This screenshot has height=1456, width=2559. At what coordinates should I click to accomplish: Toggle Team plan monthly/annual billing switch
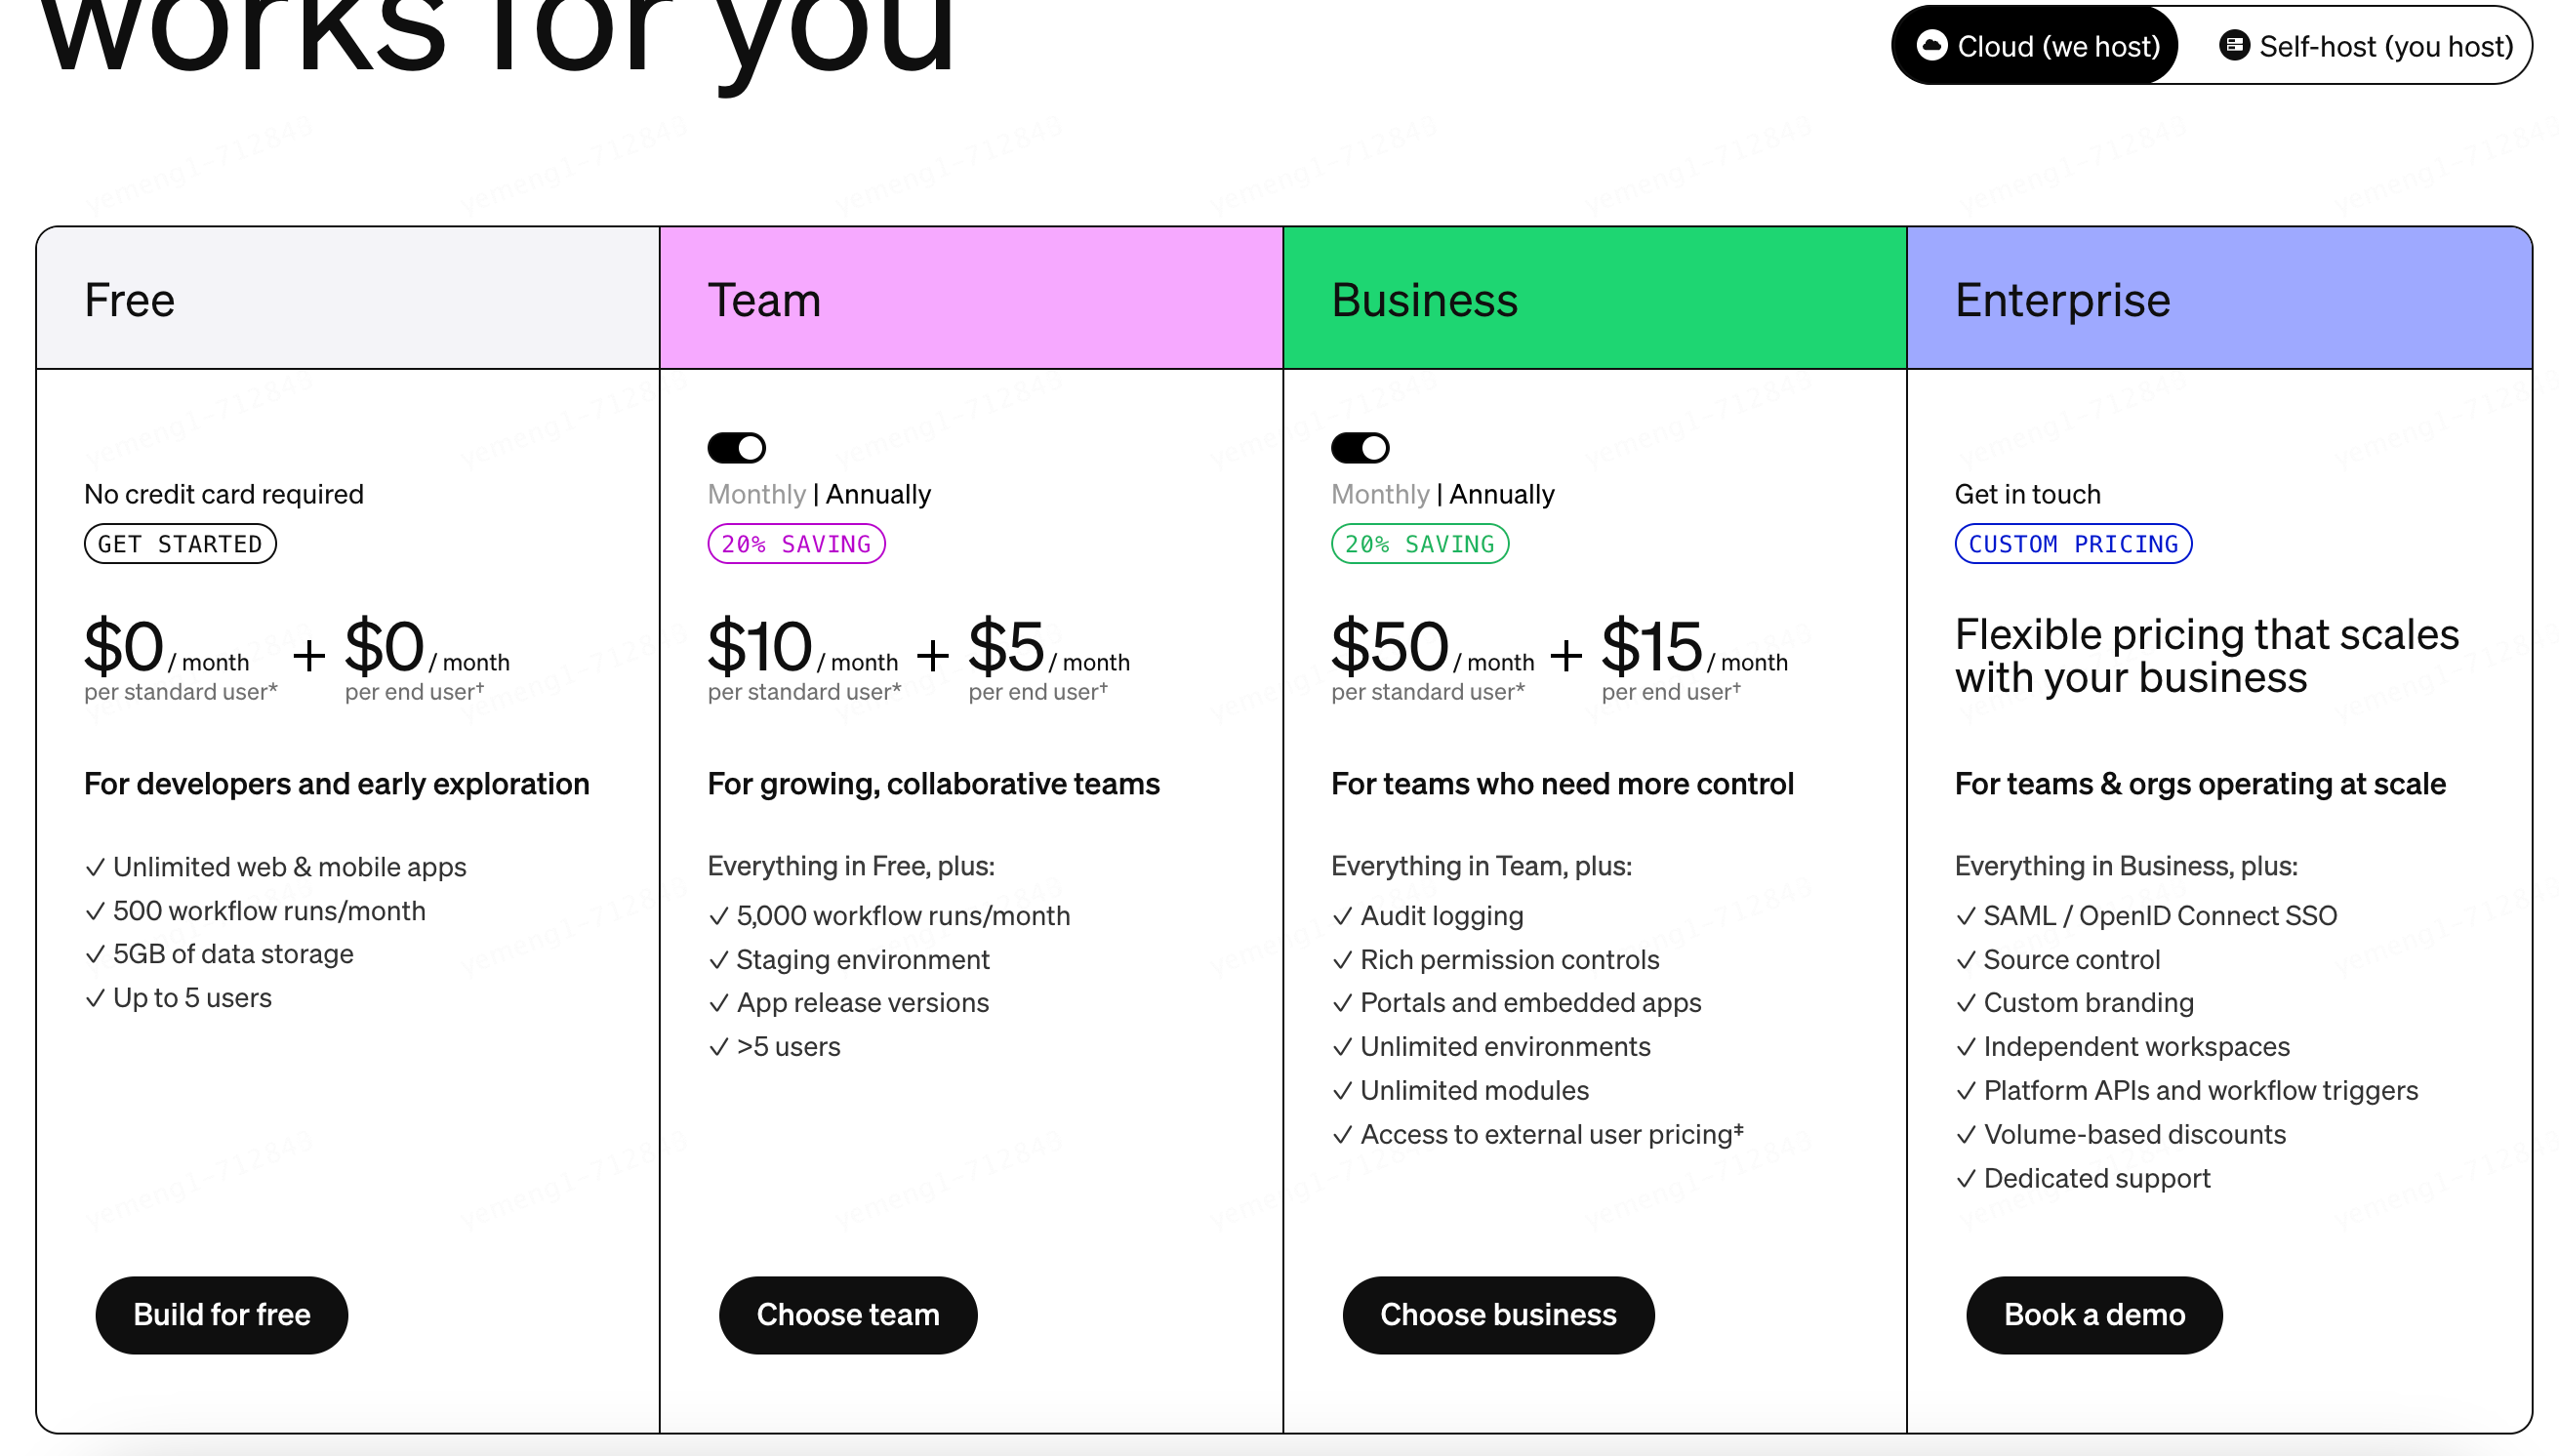click(736, 448)
